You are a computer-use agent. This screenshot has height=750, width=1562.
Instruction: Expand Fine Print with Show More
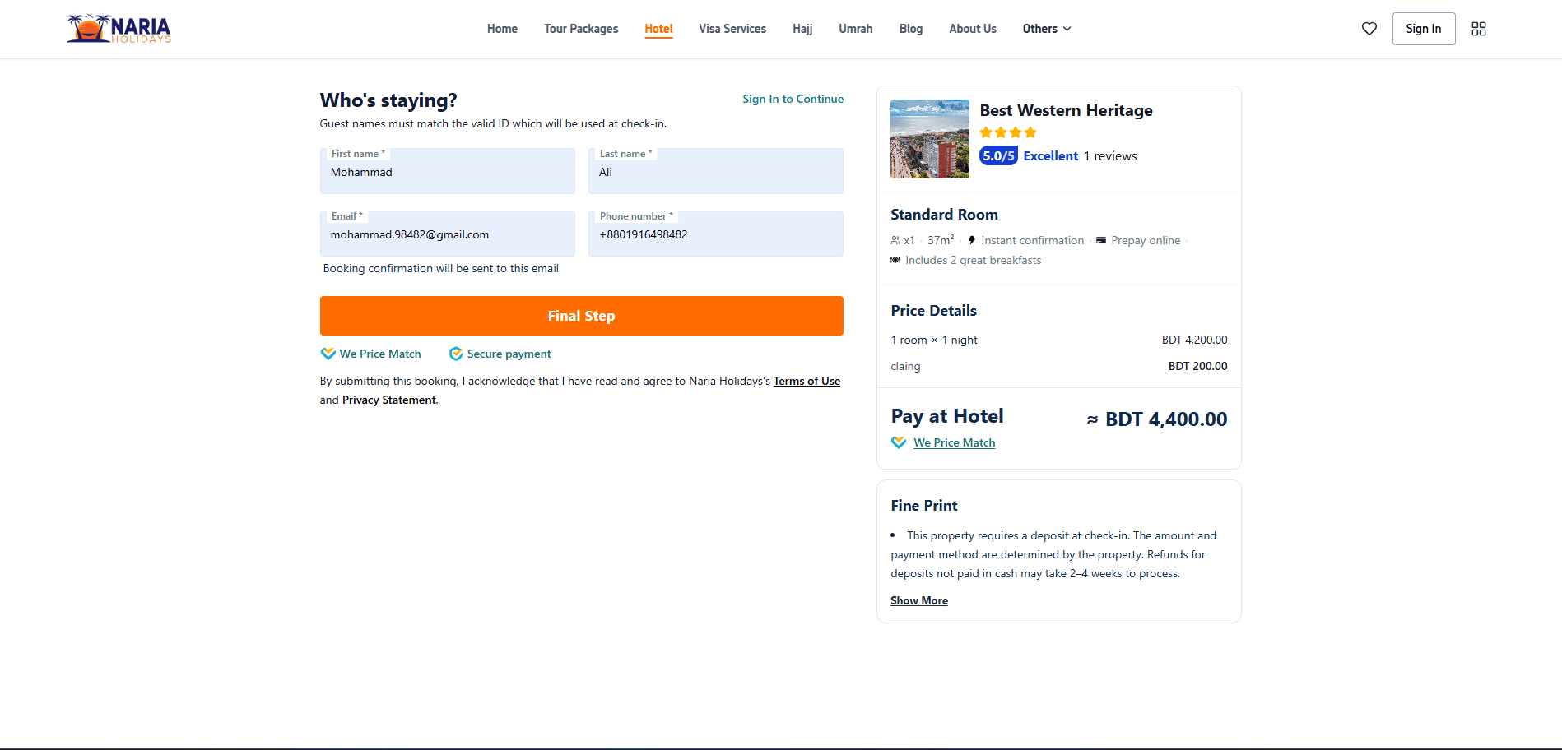919,600
